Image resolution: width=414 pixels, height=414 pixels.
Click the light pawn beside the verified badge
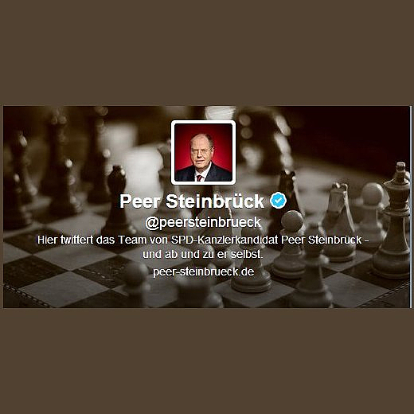point(291,244)
